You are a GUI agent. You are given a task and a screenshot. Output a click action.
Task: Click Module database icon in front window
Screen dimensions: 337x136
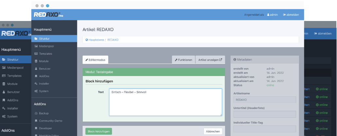pos(36,61)
